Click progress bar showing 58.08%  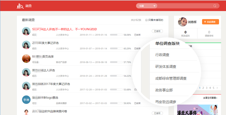pos(116,35)
